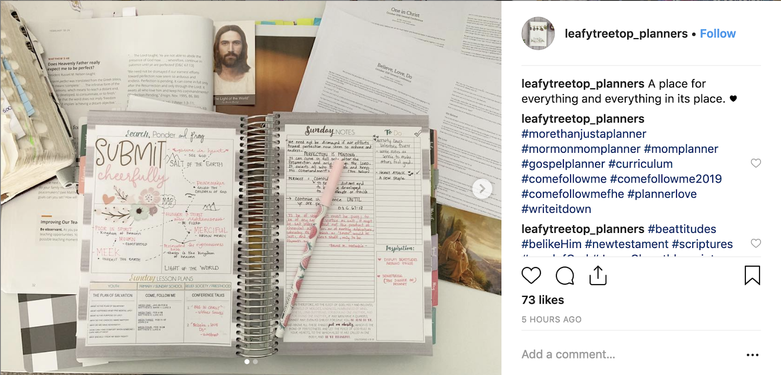Screen dimensions: 781x375
Task: Like the #beattitudes comment's small heart
Action: (756, 243)
